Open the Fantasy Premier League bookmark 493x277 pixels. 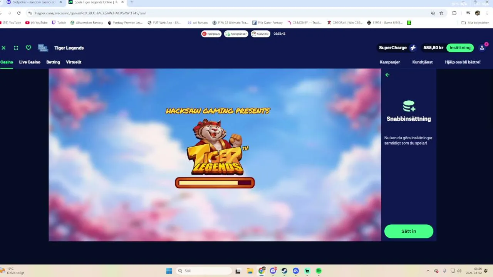tap(125, 23)
